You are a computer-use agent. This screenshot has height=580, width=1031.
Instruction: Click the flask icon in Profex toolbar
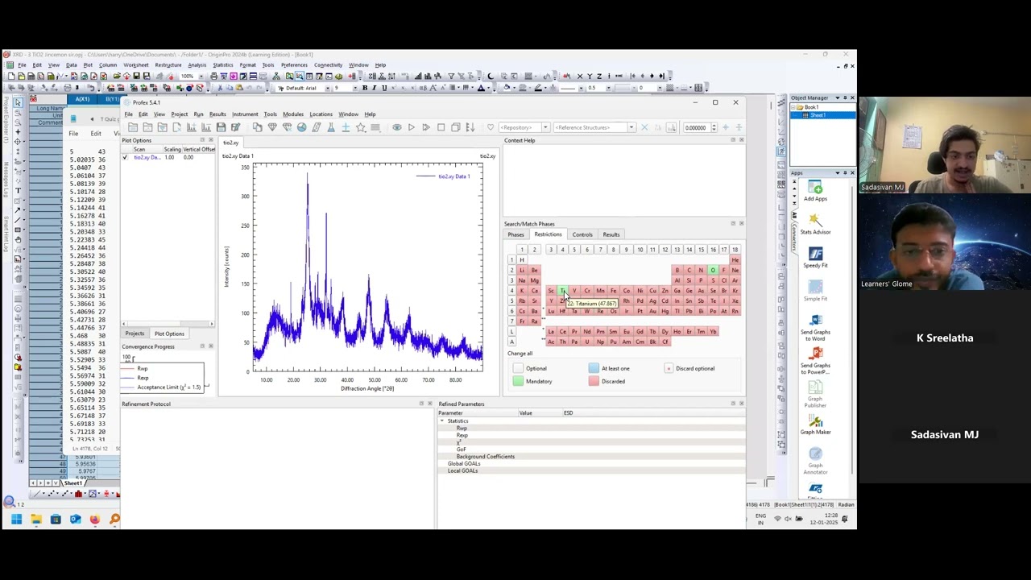coord(330,127)
